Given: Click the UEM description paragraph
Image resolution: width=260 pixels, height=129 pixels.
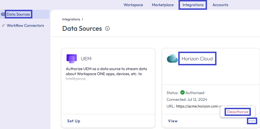Looking at the screenshot, I should tap(106, 74).
